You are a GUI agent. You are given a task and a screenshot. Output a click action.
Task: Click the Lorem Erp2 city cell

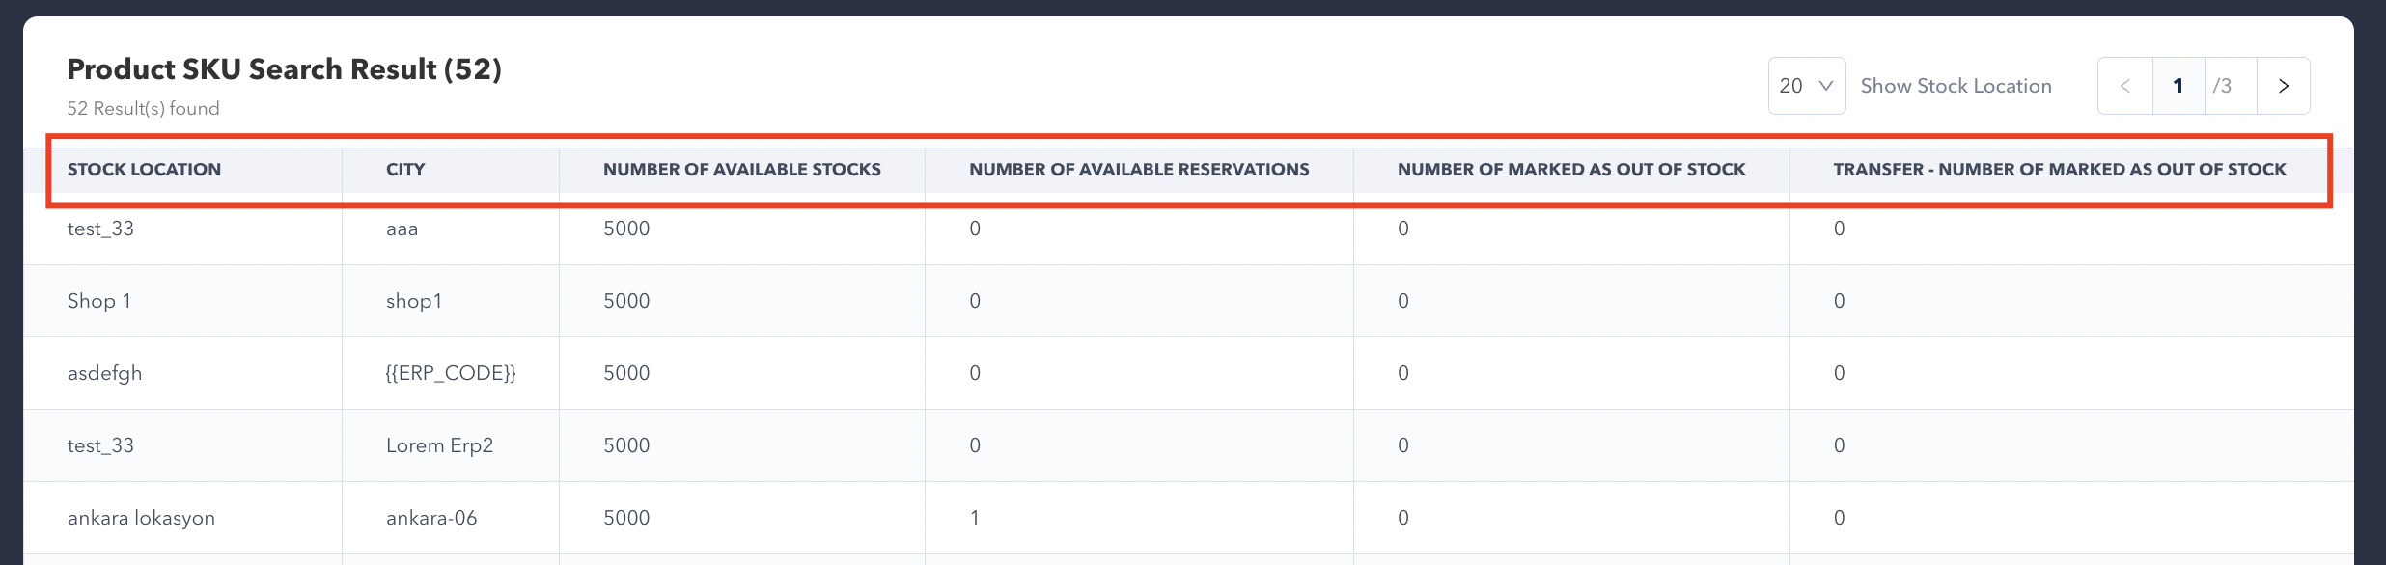439,445
